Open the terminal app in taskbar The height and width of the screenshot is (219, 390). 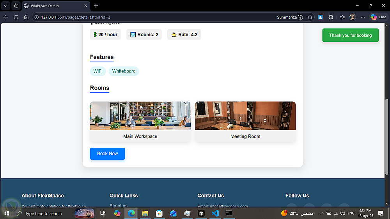[229, 213]
